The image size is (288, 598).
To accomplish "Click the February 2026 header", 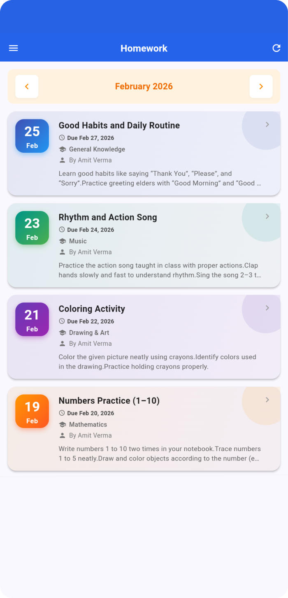I will point(144,86).
